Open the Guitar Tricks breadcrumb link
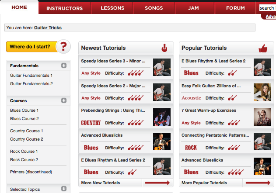276x193 pixels. pyautogui.click(x=48, y=28)
